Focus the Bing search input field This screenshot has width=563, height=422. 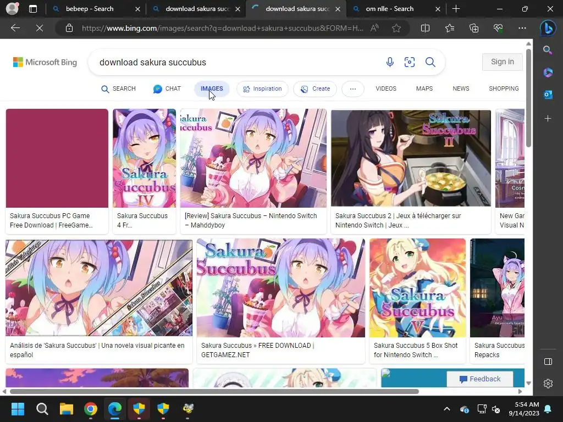pos(237,62)
